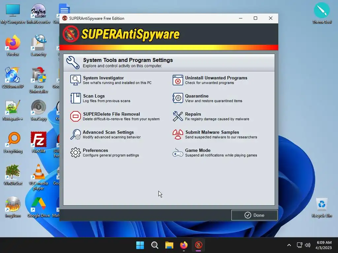338x253 pixels.
Task: Minimize the SUPERAntiSpyware window
Action: [241, 18]
